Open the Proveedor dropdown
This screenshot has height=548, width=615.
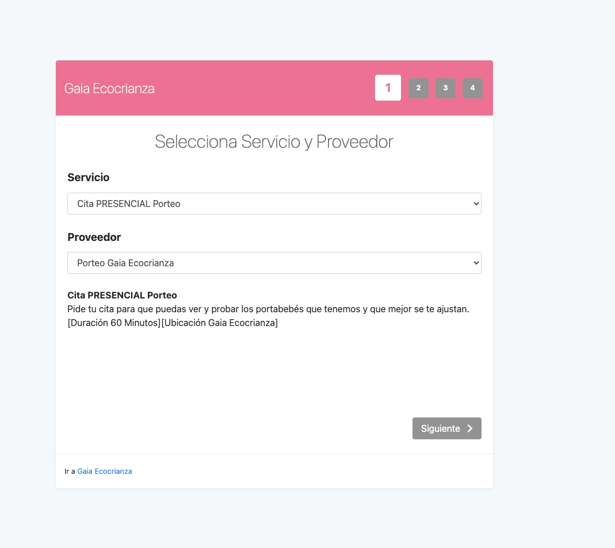(x=274, y=263)
